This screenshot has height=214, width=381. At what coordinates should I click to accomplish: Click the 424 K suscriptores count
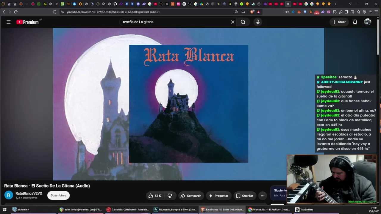26,198
